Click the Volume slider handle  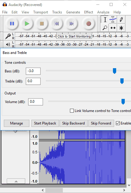point(123,101)
